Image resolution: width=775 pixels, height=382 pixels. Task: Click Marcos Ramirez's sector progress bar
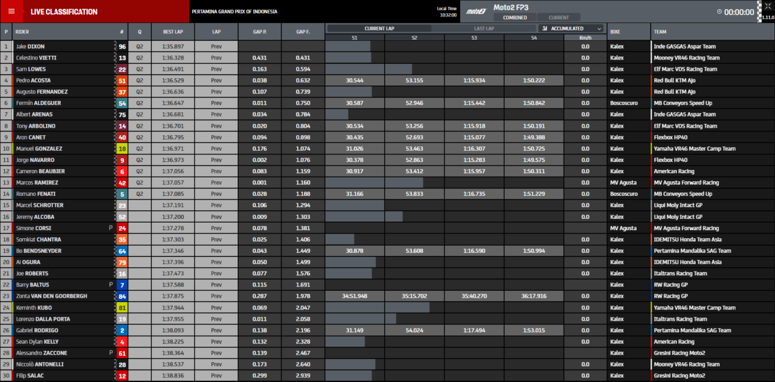click(x=374, y=183)
